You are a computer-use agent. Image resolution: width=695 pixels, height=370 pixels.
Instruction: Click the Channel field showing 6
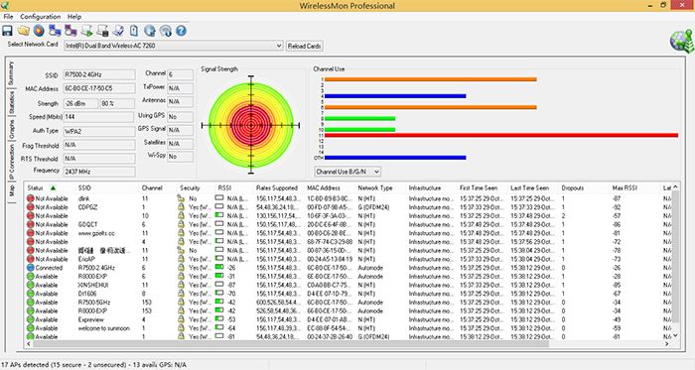(x=180, y=74)
